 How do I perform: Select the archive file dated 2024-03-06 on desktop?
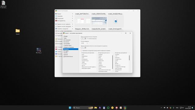tap(3, 4)
